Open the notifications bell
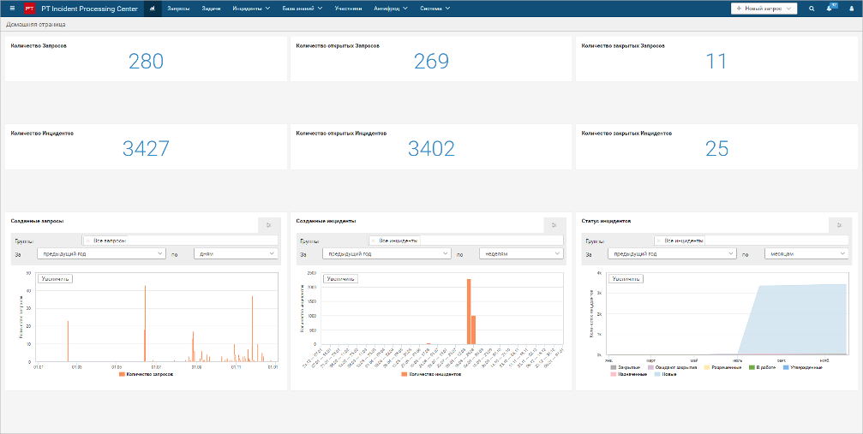Viewport: 863px width, 434px height. pyautogui.click(x=830, y=9)
